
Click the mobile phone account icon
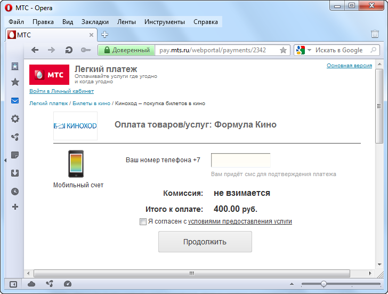pos(76,164)
